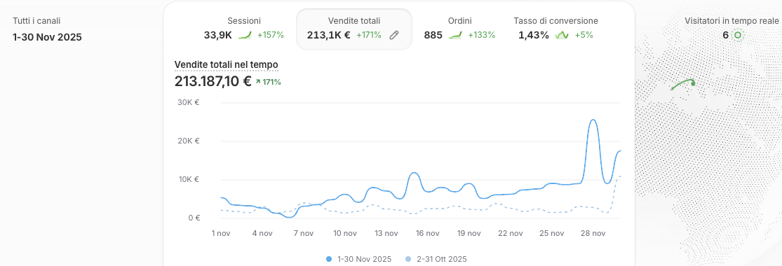Image resolution: width=782 pixels, height=266 pixels.
Task: Toggle the 2-31 Ott 2025 legend series
Action: click(436, 259)
